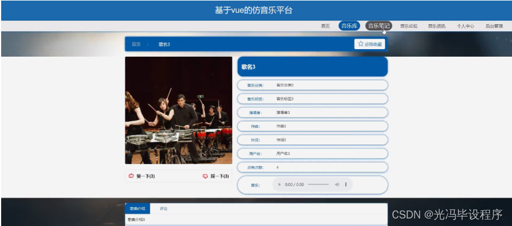Click the 演唱者: field label

point(255,113)
